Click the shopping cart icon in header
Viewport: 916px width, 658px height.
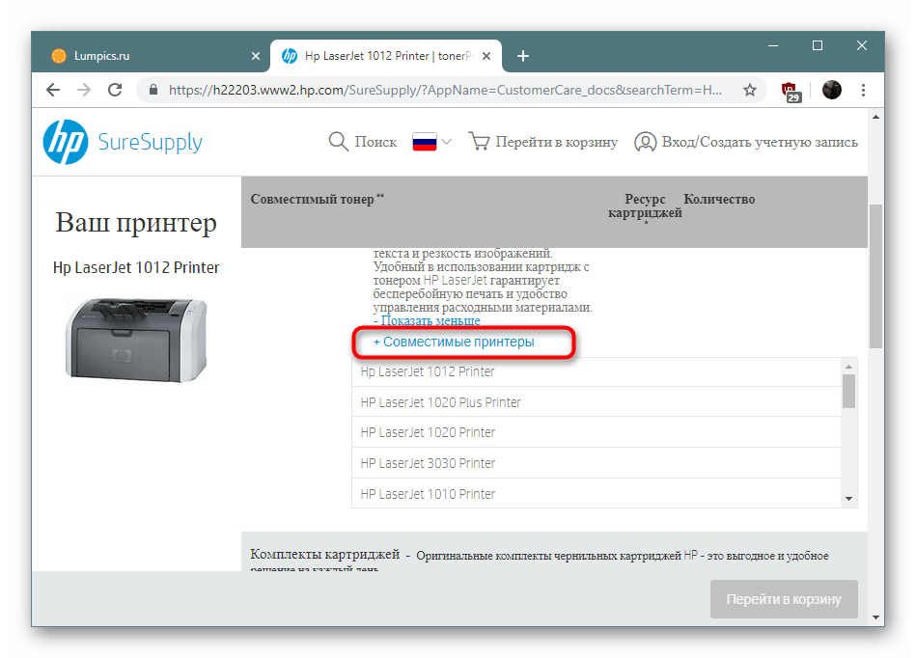(x=479, y=142)
